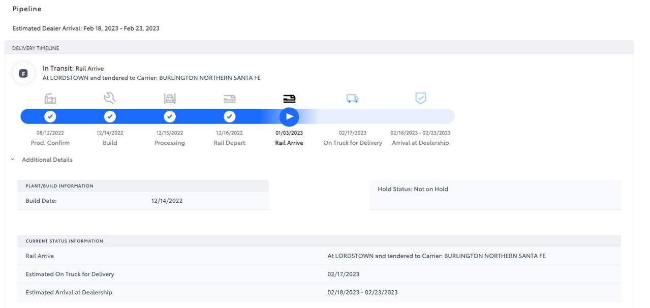Viewport: 650px width, 308px height.
Task: Click the Processing stage checkmark marker
Action: (x=170, y=117)
